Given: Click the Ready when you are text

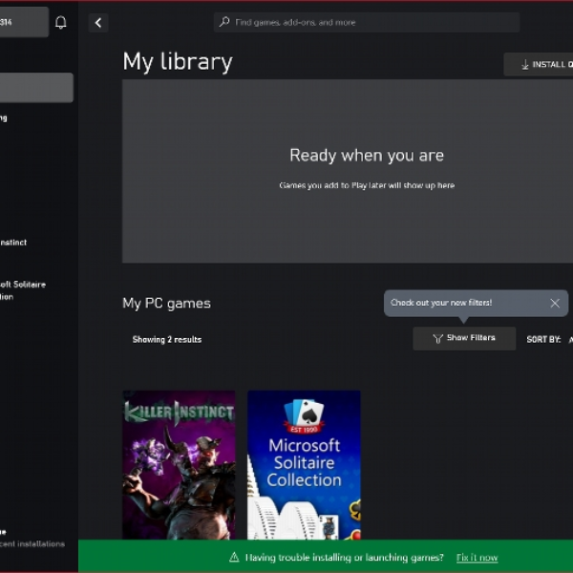Looking at the screenshot, I should 367,156.
